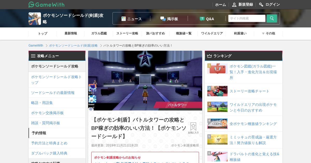The height and width of the screenshot is (163, 311).
Task: Open 雑談・質問掲示板 sidebar link
Action: pos(57,123)
